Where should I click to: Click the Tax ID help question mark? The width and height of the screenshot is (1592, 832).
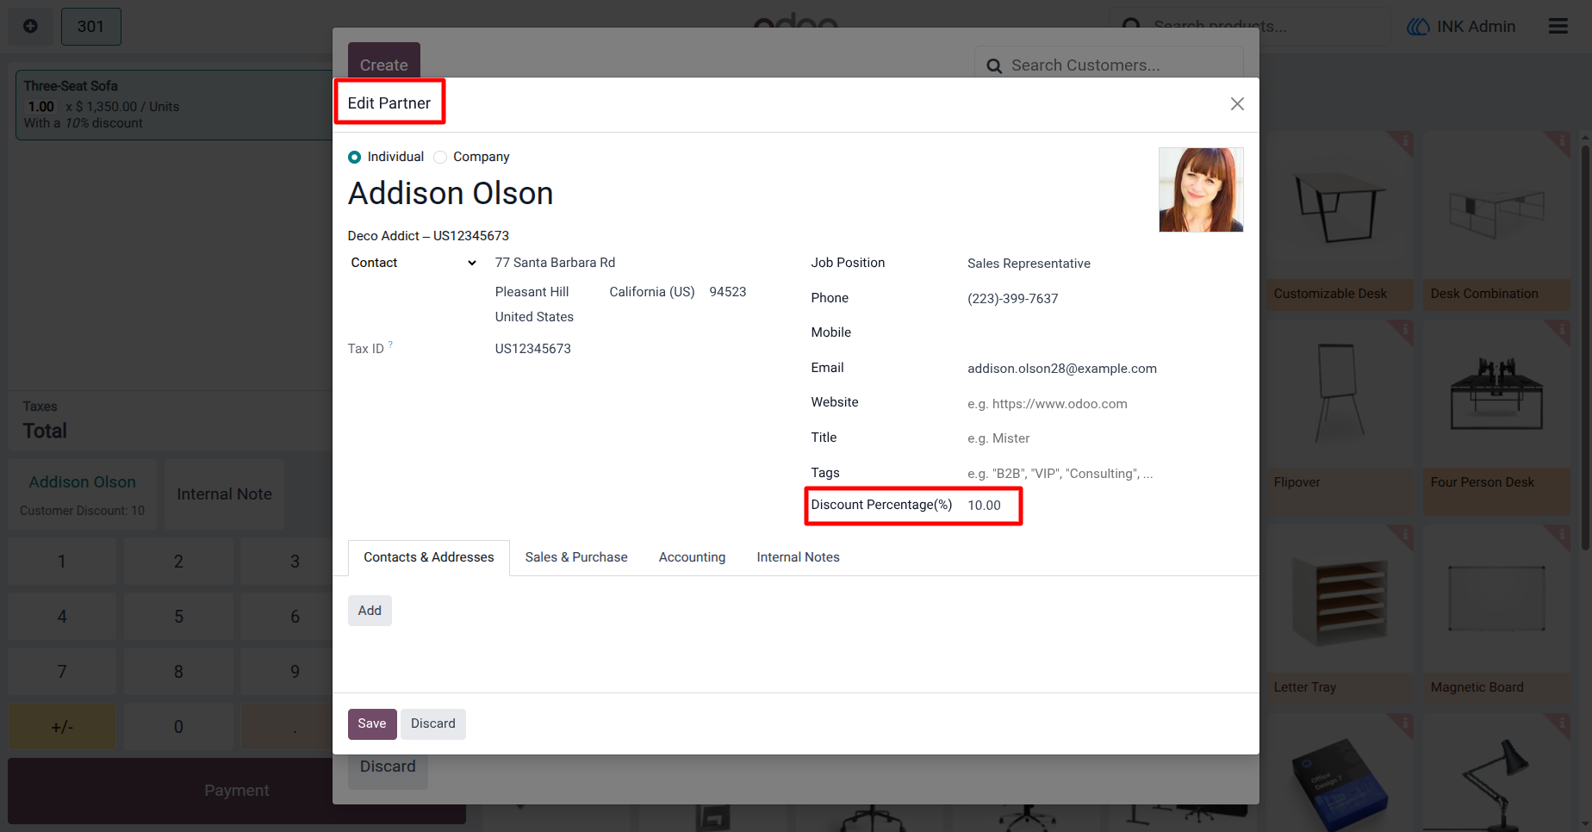coord(390,344)
